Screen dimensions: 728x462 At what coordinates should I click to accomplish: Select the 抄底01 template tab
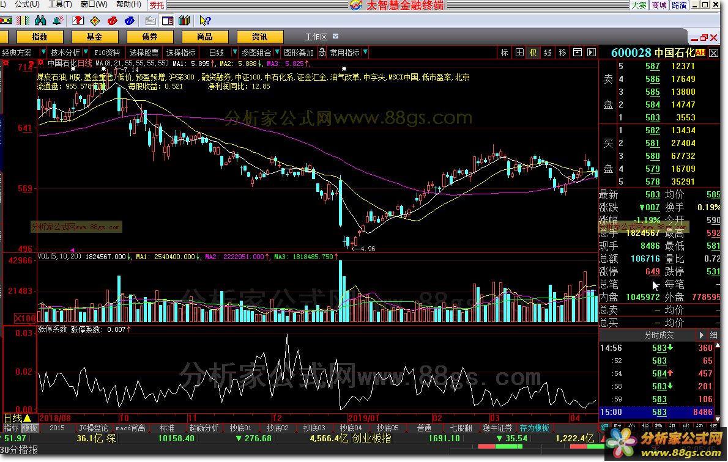pos(240,428)
